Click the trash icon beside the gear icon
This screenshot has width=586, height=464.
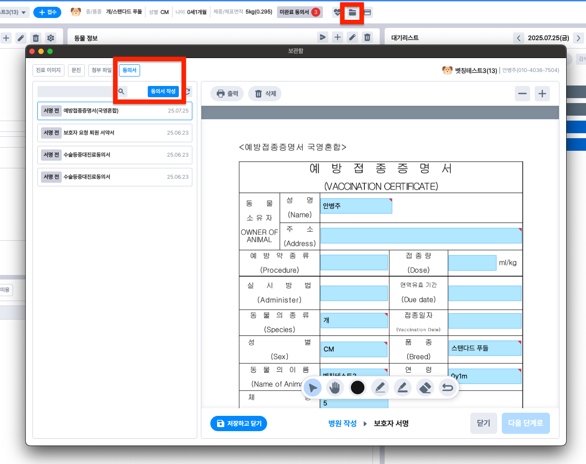36,38
